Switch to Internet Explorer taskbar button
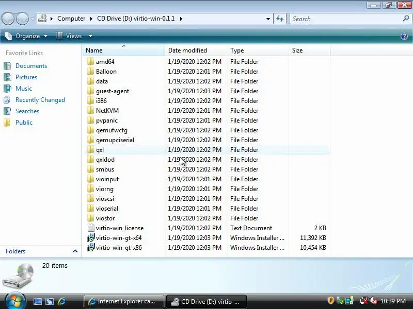The width and height of the screenshot is (413, 309). [123, 301]
